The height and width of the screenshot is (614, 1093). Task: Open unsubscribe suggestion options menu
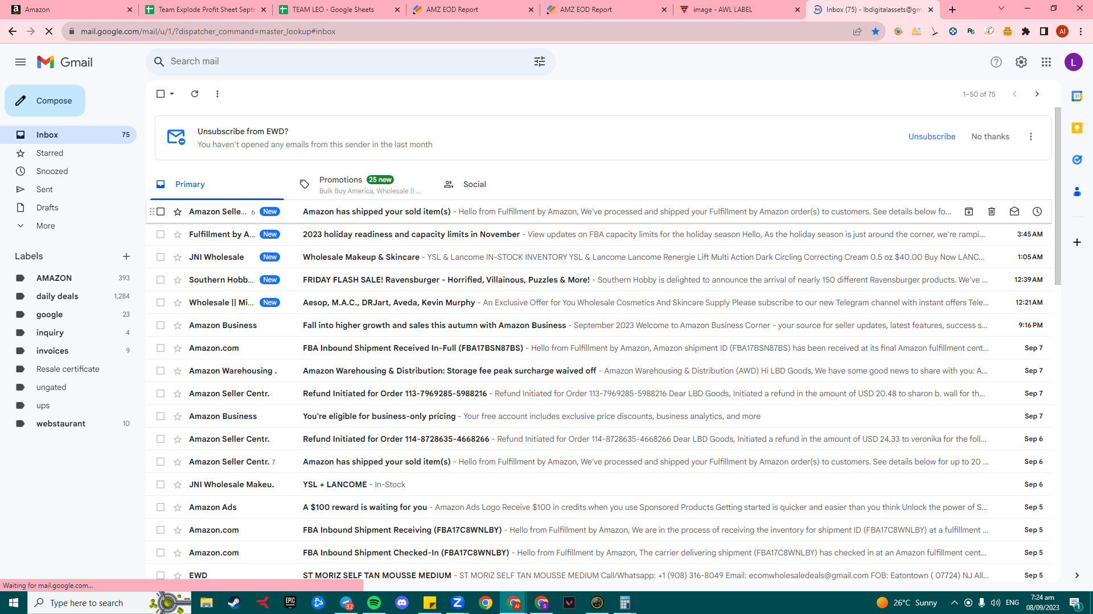[x=1030, y=136]
